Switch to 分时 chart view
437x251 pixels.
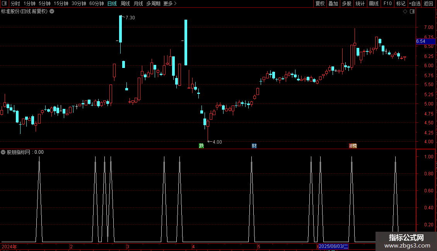click(15, 3)
